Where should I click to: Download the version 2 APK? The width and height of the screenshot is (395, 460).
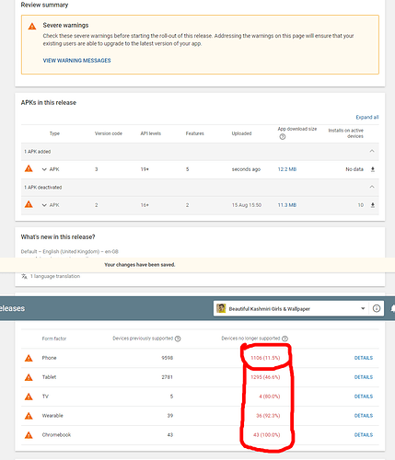373,205
